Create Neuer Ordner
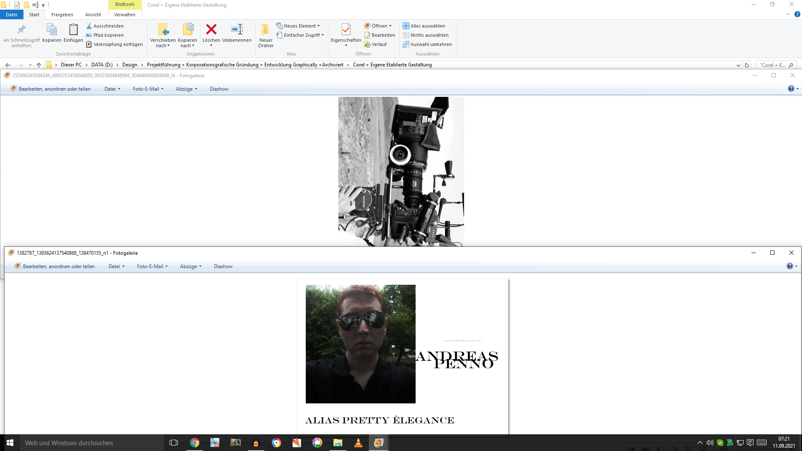 (x=266, y=36)
